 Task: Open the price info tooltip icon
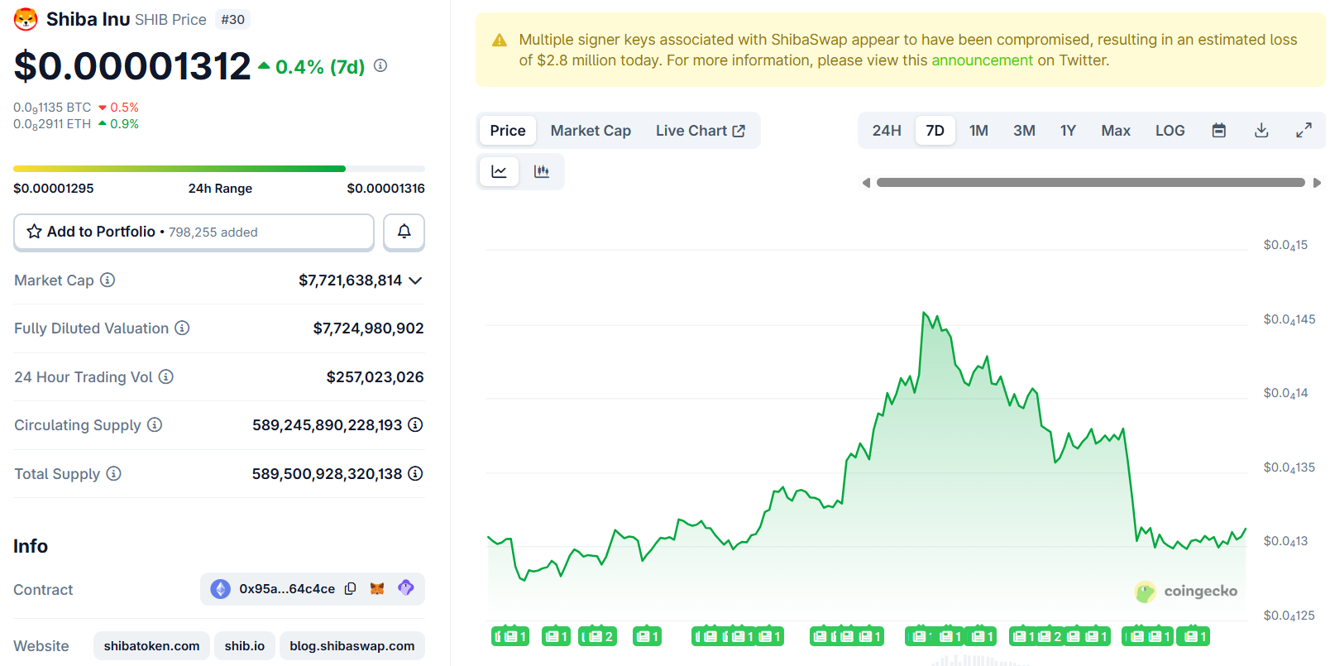pos(380,65)
